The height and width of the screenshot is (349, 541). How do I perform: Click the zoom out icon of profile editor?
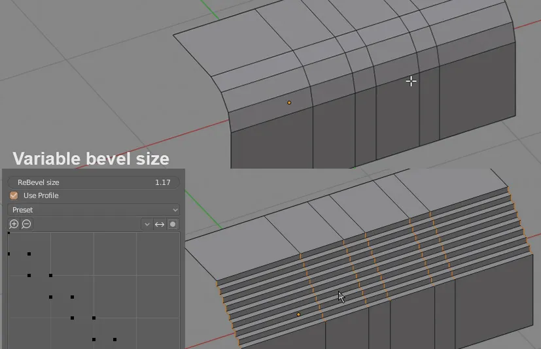coord(26,224)
